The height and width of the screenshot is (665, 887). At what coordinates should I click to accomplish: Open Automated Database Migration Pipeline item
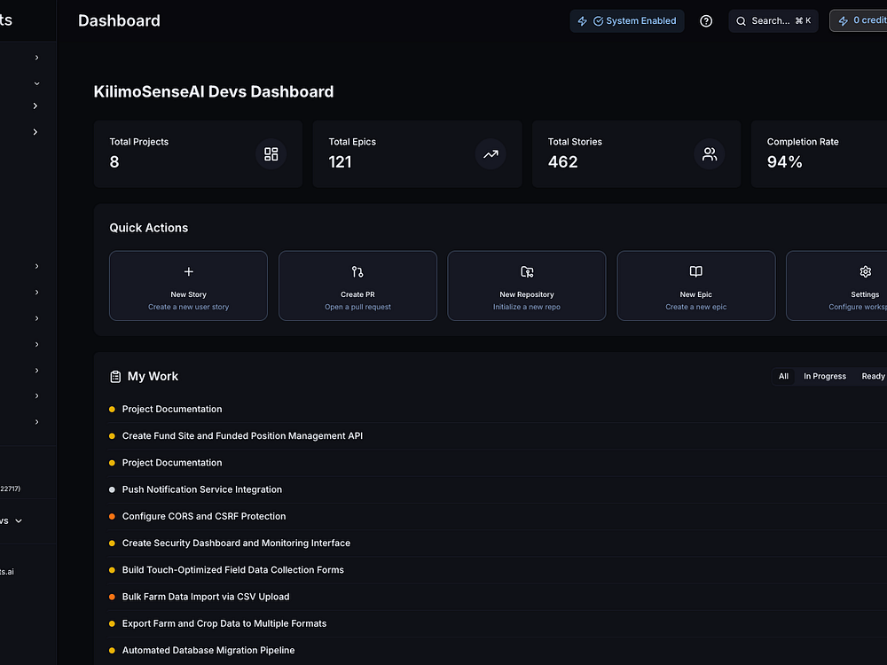208,650
